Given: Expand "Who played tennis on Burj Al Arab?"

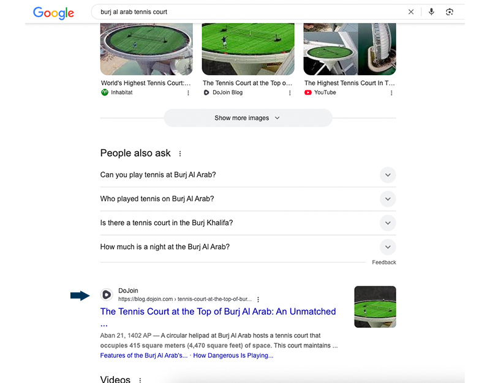Looking at the screenshot, I should [x=387, y=199].
